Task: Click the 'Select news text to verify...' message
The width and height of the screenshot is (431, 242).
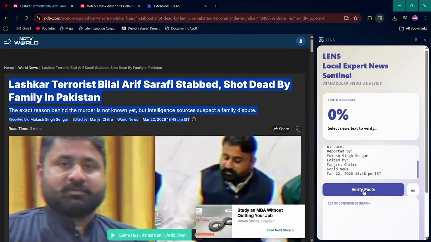Action: coord(353,128)
